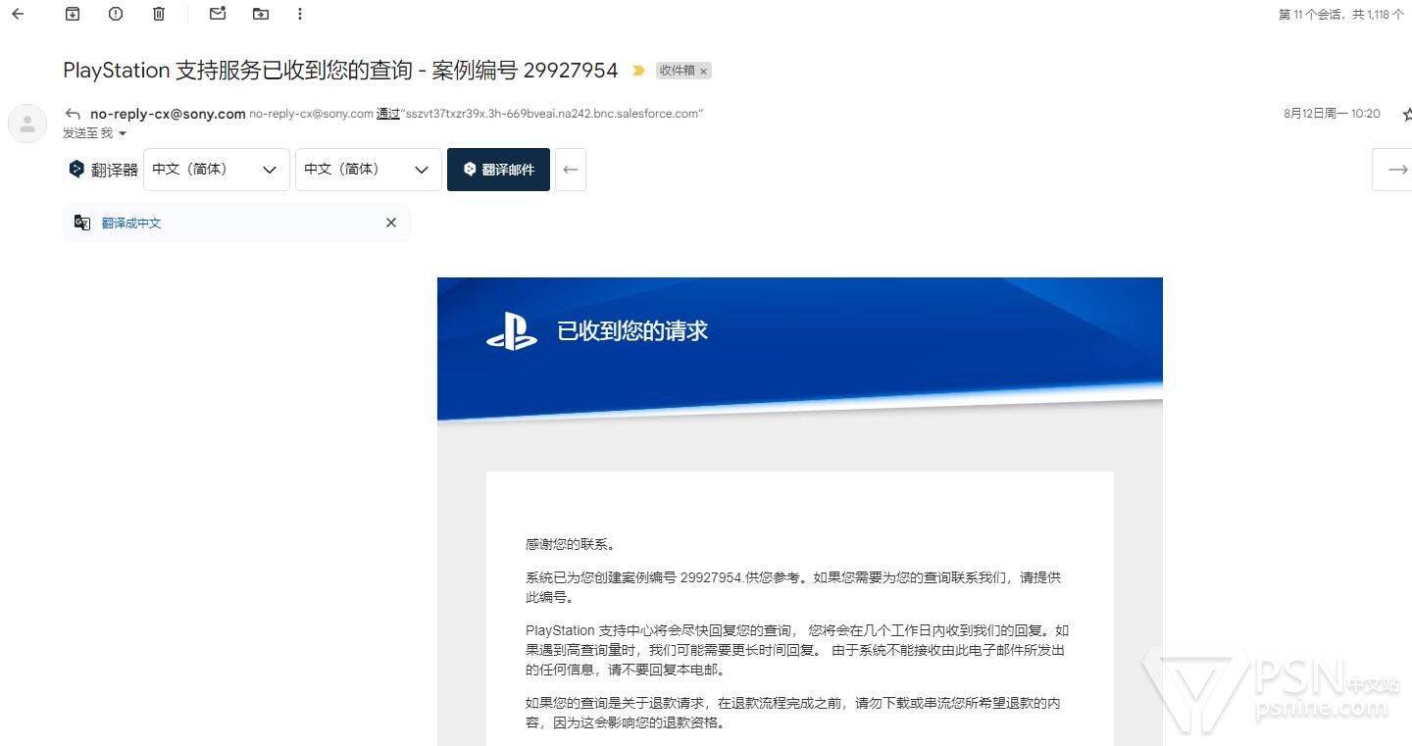Click the salesforce.com via-domain text
The image size is (1412, 746).
[554, 114]
